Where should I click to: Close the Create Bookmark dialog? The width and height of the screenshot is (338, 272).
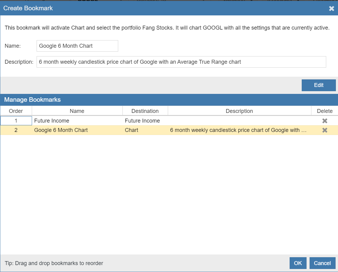pos(331,8)
